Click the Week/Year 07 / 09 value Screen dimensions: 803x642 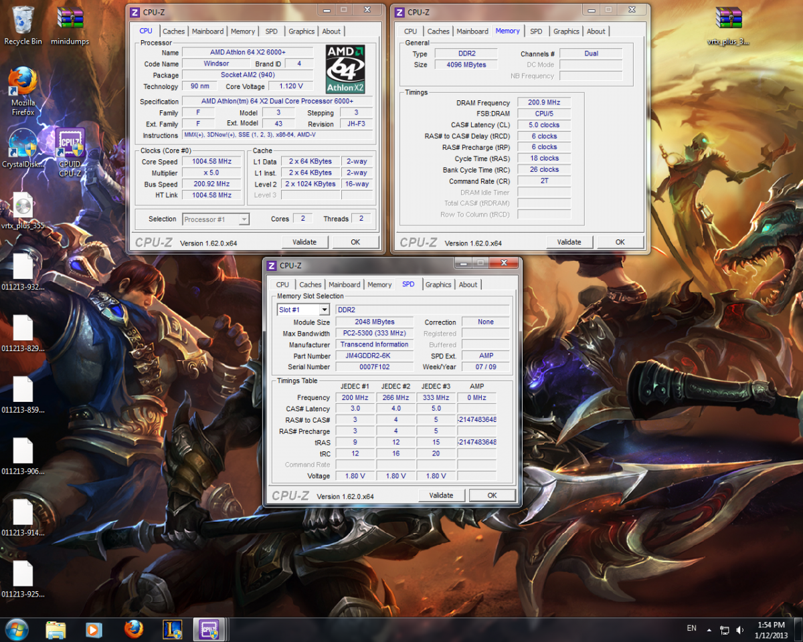(x=485, y=366)
